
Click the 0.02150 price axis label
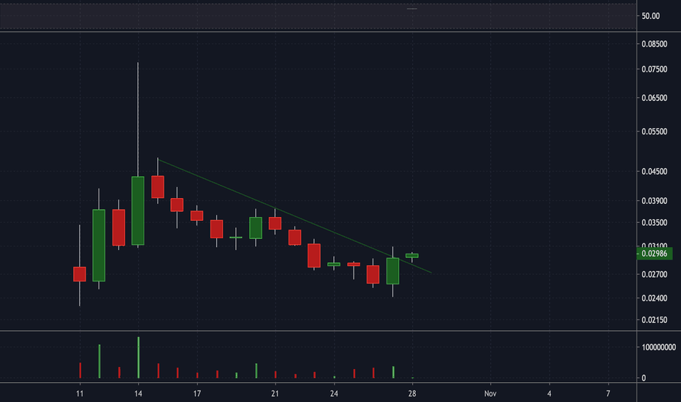tap(654, 320)
